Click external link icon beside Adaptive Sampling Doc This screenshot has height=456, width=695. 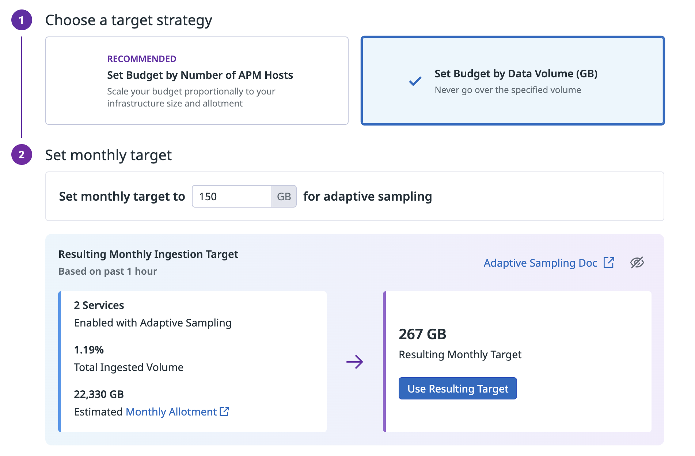tap(609, 263)
